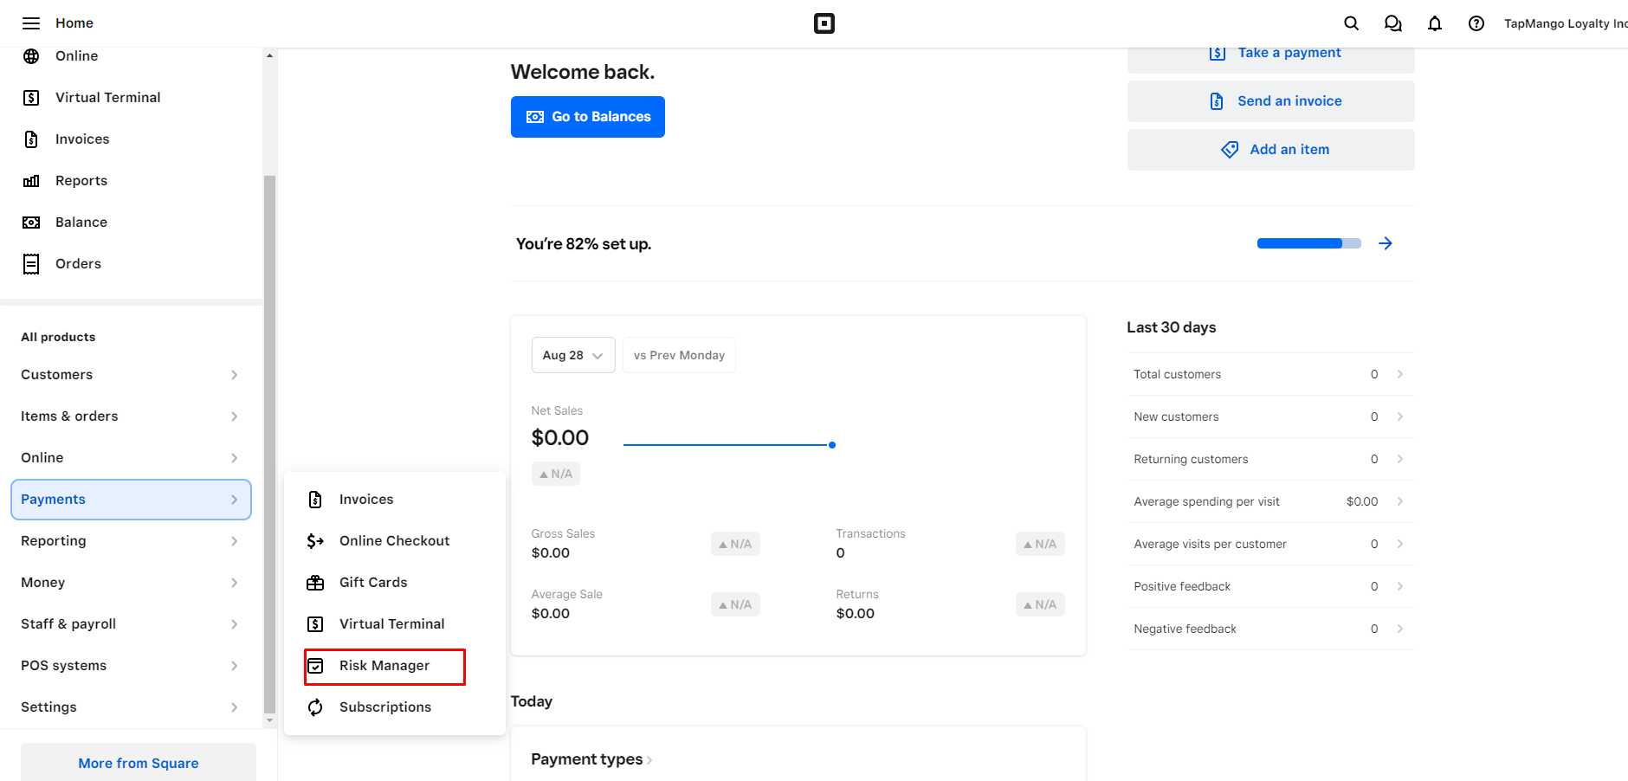Click vs Prev Monday comparison button
The image size is (1628, 781).
coord(679,355)
